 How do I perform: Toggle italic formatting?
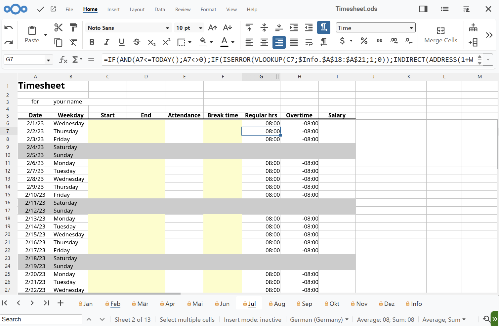106,42
